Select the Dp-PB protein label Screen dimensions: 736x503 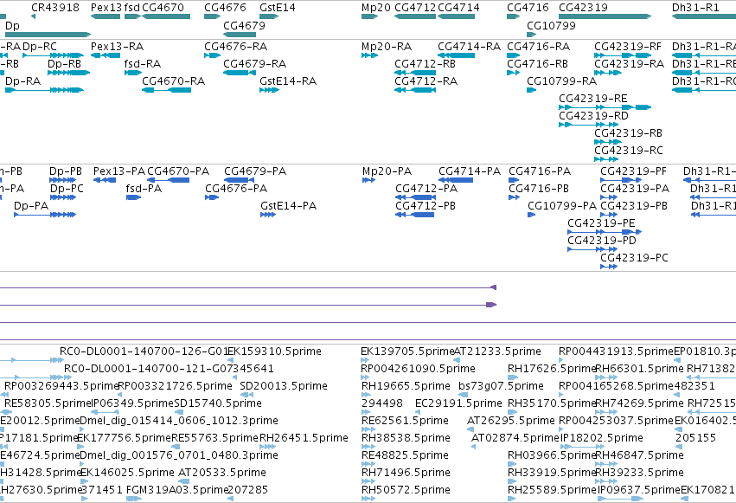click(65, 171)
